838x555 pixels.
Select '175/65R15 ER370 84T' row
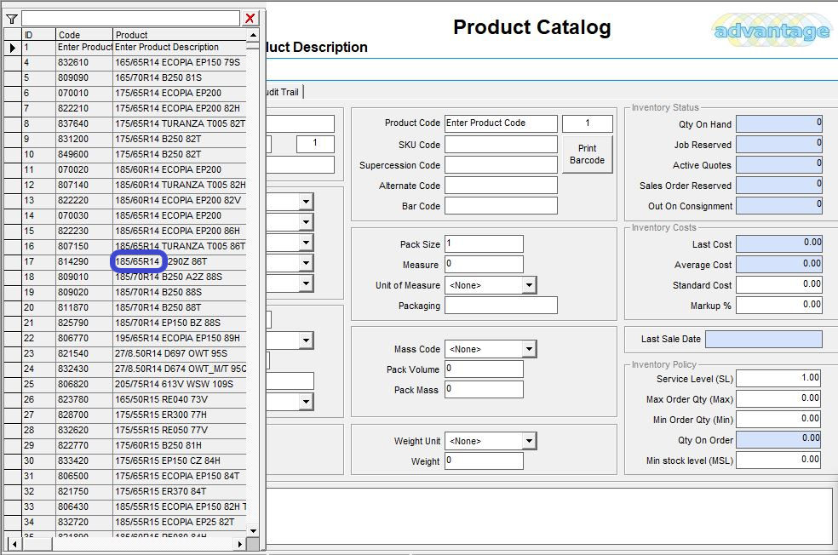click(x=180, y=491)
